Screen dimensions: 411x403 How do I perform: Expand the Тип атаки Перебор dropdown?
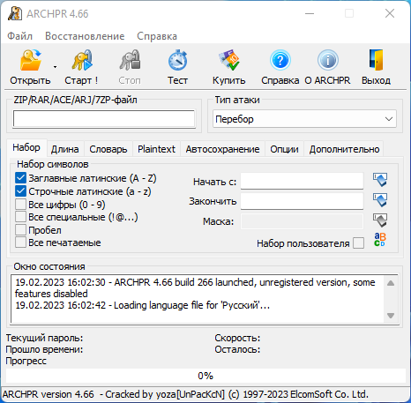click(304, 119)
